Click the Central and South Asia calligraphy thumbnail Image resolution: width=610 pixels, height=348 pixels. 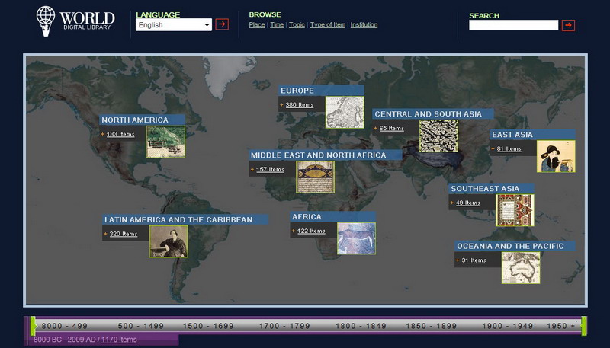tap(439, 136)
